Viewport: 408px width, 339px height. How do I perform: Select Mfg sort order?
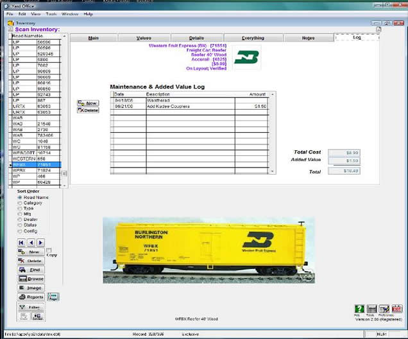20,214
